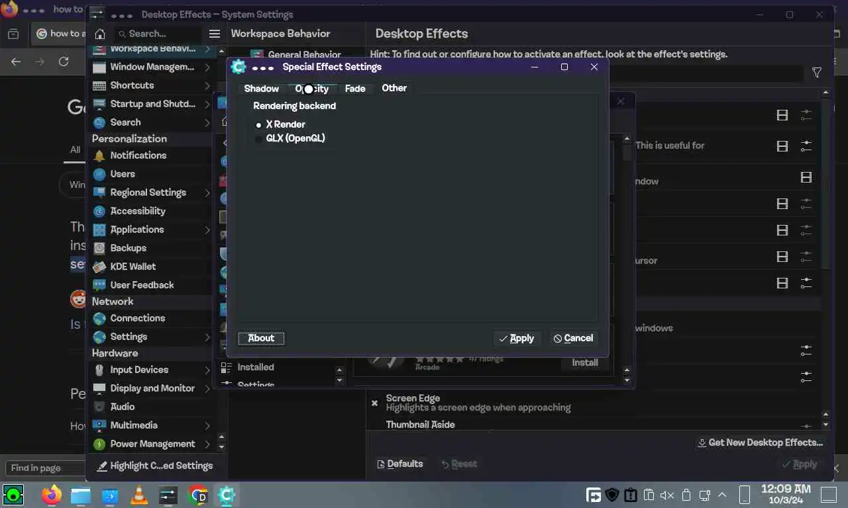The height and width of the screenshot is (508, 848).
Task: Expand Regional Settings chevron
Action: (x=207, y=193)
